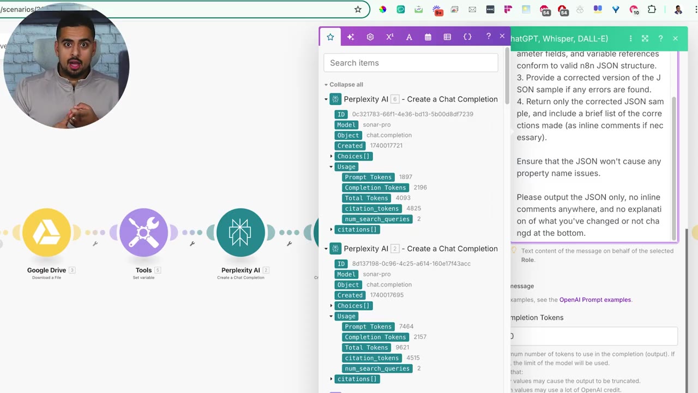The width and height of the screenshot is (698, 393).
Task: Open the math functions tab
Action: tap(389, 37)
